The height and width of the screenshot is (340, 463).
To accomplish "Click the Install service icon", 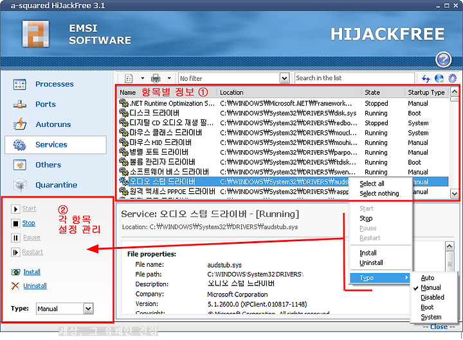I will tap(15, 272).
